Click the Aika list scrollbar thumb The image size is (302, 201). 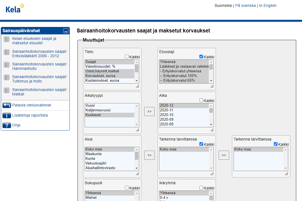tap(211, 110)
